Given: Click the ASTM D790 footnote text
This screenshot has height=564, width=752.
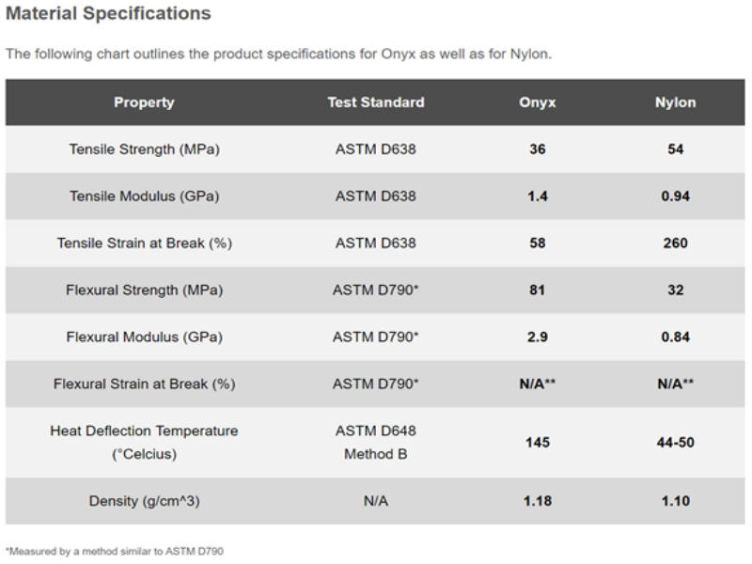Looking at the screenshot, I should pyautogui.click(x=115, y=550).
